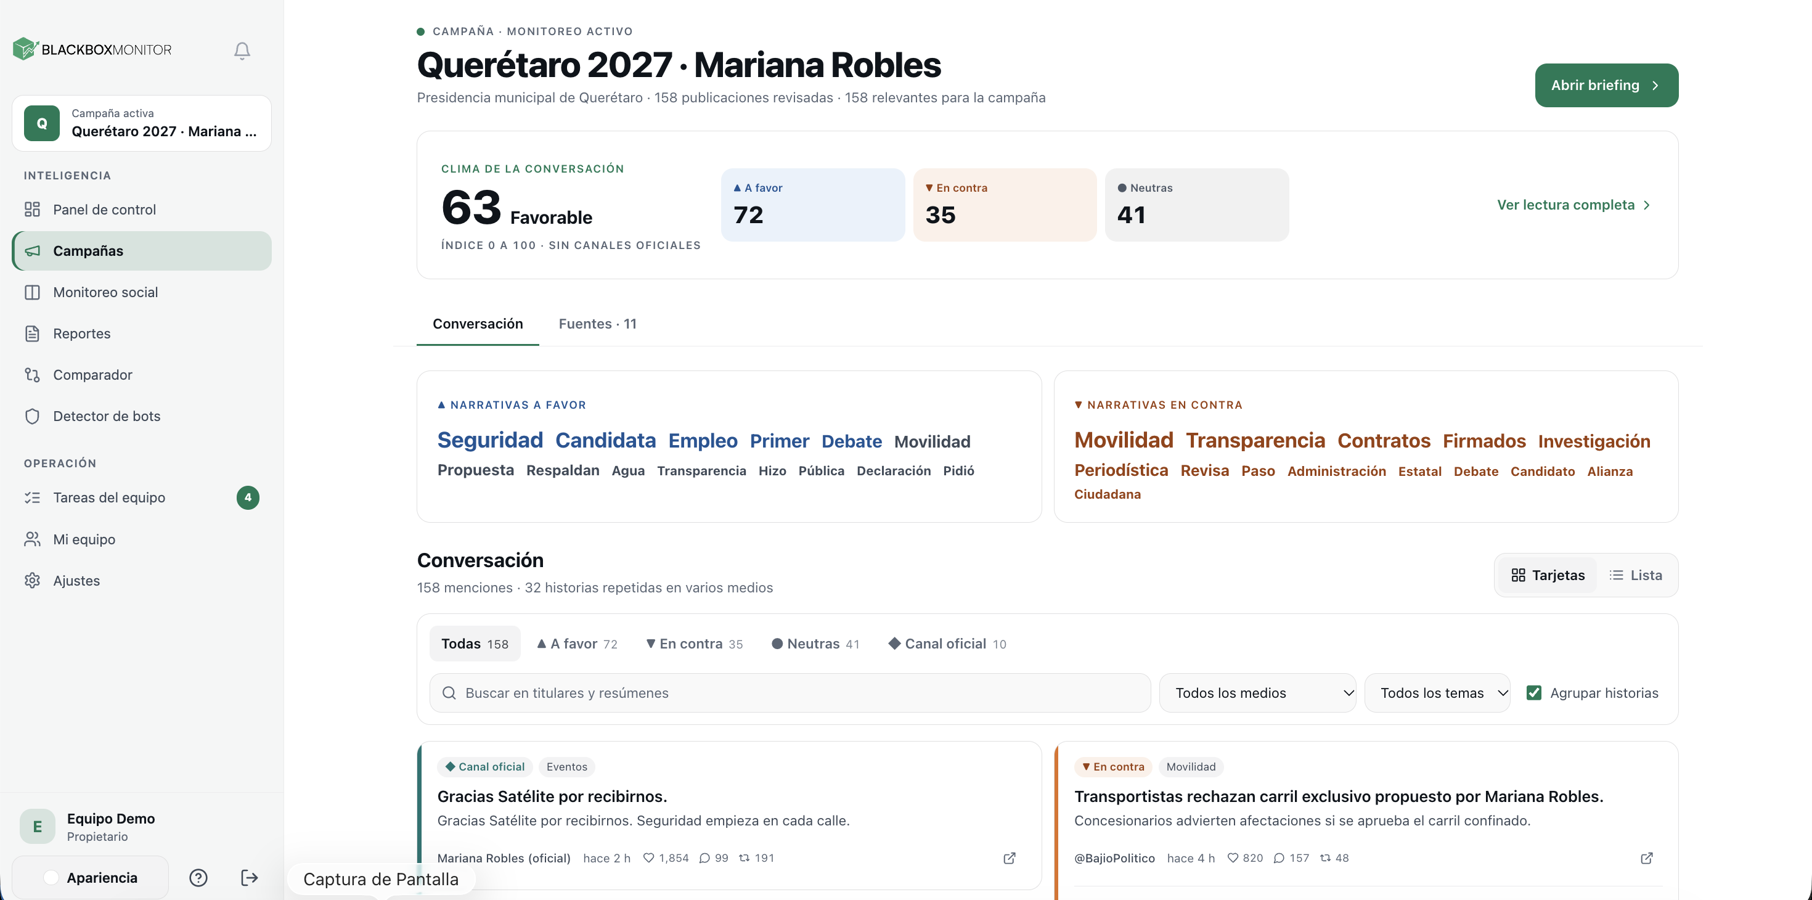This screenshot has height=900, width=1812.
Task: Open the notifications bell
Action: tap(242, 51)
